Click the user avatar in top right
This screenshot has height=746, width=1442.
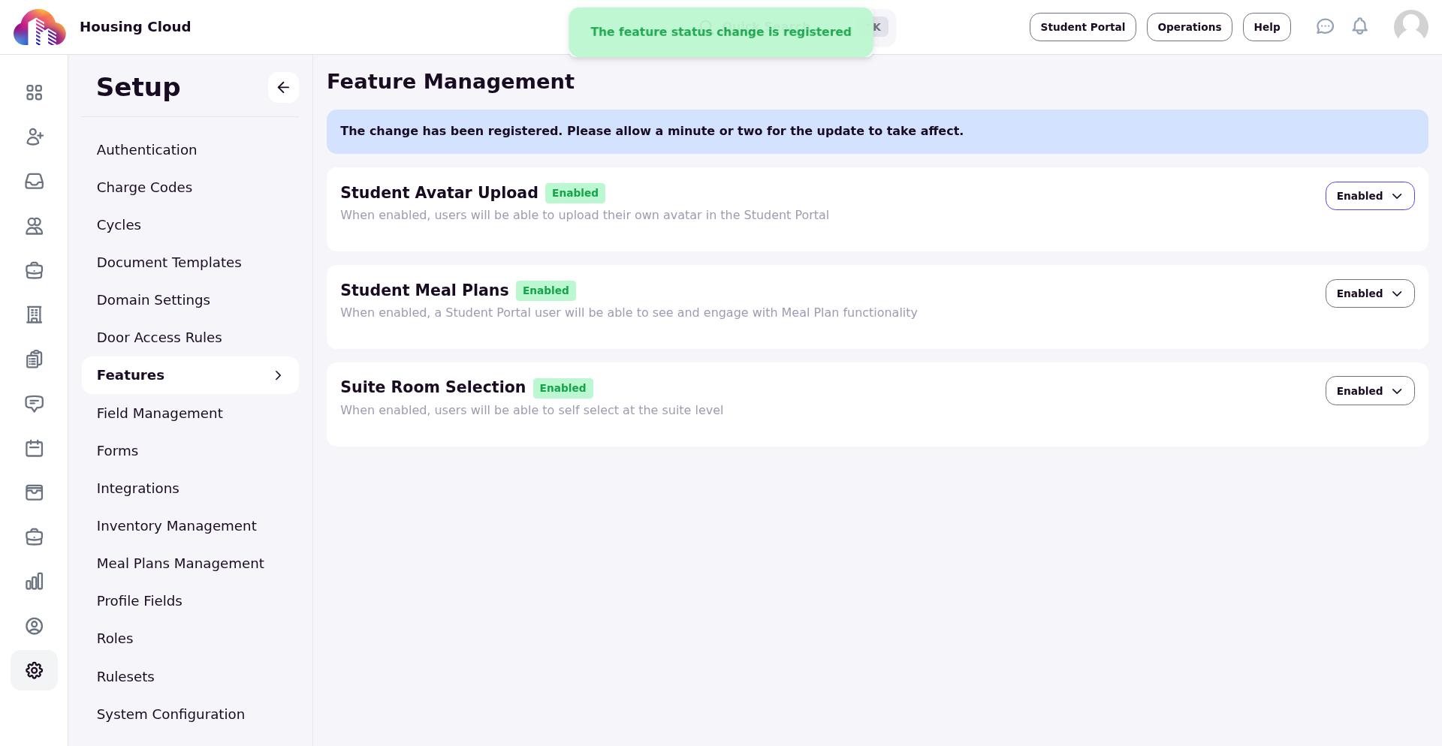coord(1410,27)
